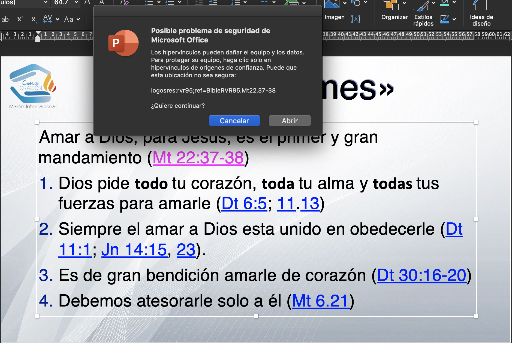Viewport: 512px width, 343px height.
Task: Click the character spacing AV icon
Action: (x=48, y=19)
